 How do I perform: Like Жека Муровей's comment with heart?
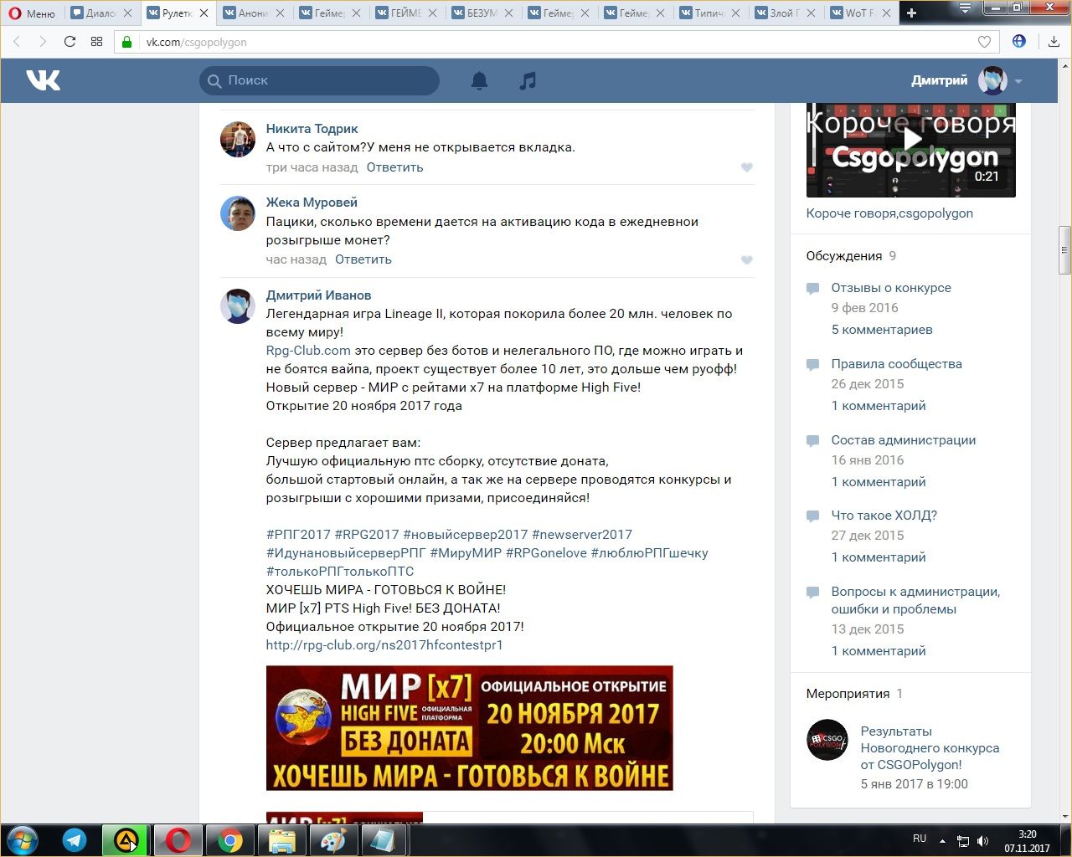[746, 260]
